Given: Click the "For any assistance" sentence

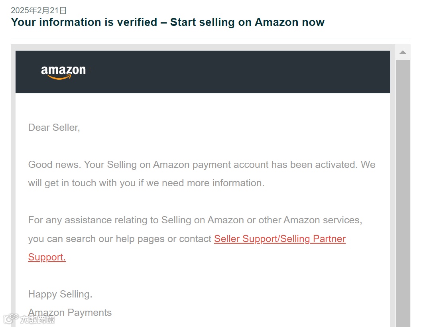Looking at the screenshot, I should pos(195,220).
